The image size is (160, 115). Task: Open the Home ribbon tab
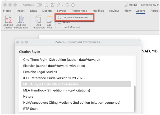click(x=7, y=11)
